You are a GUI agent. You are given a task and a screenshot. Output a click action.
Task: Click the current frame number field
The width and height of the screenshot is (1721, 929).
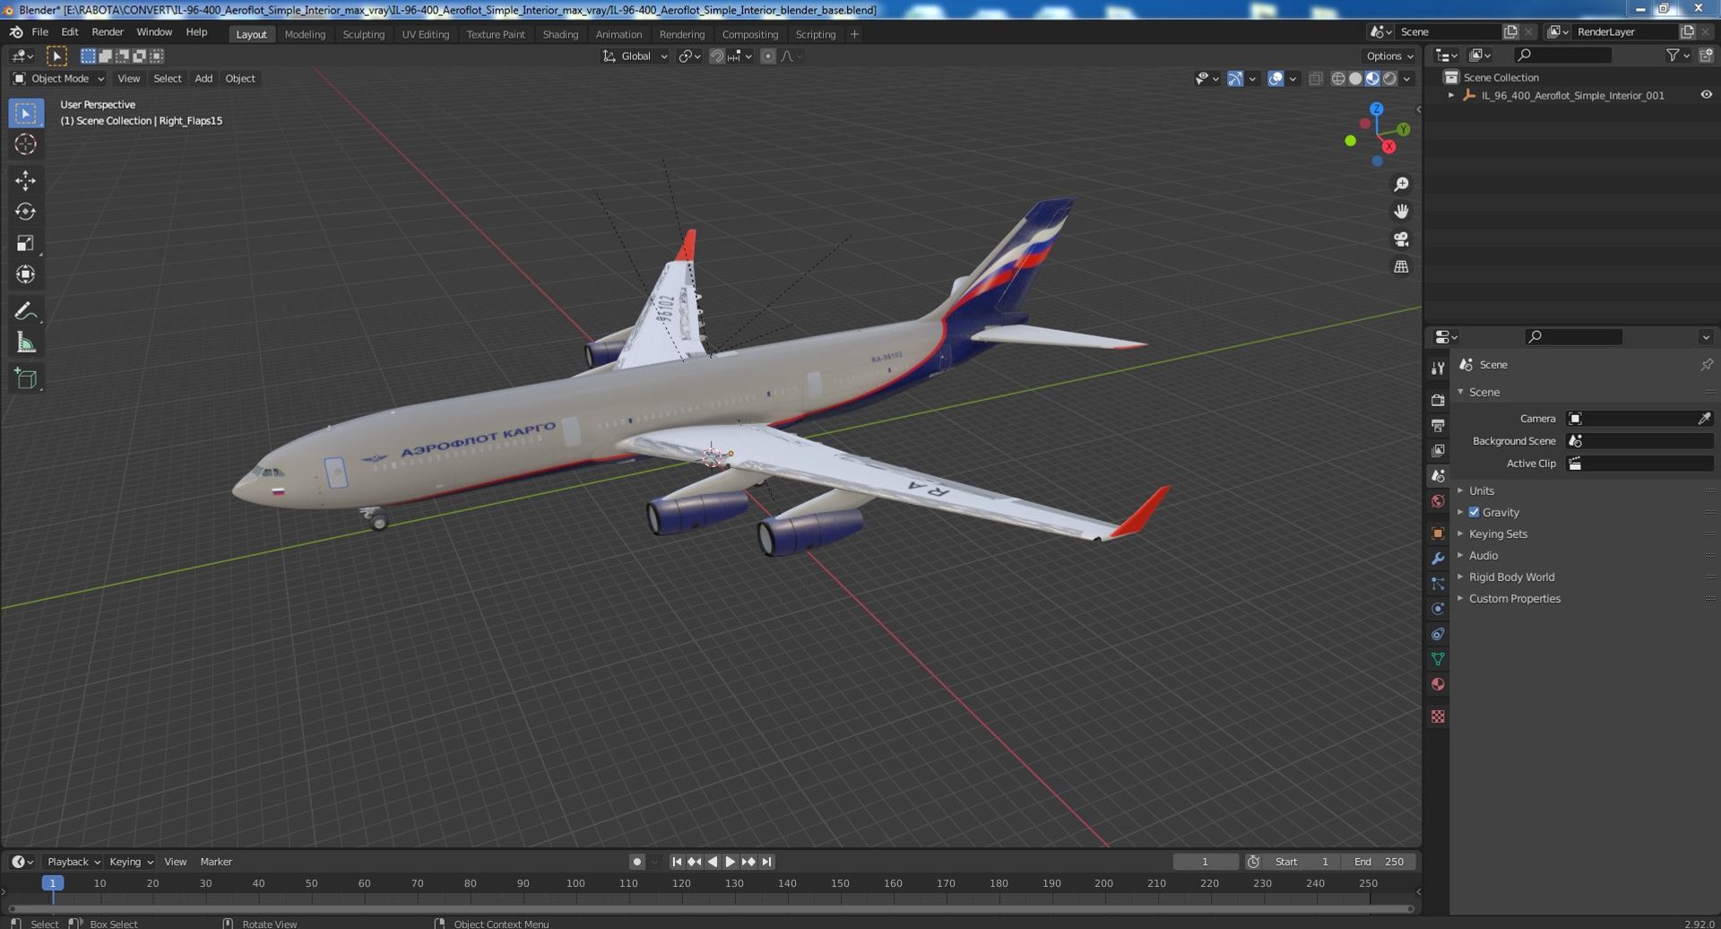[1206, 862]
